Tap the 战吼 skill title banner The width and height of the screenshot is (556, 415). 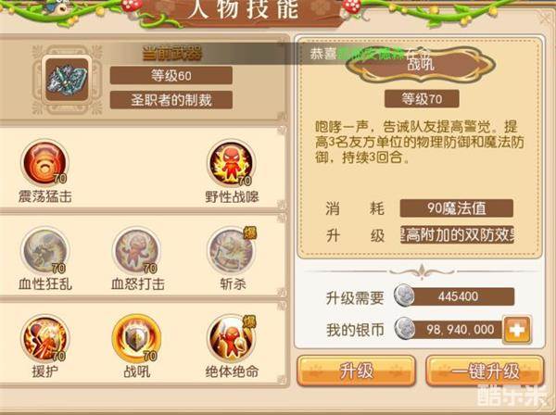tap(421, 65)
